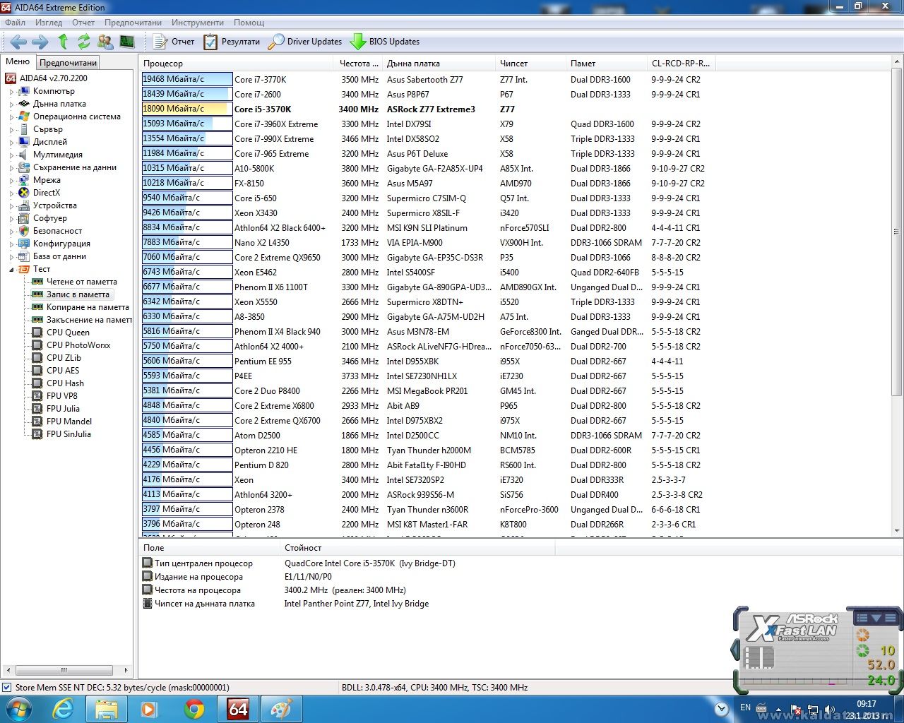Screen dimensions: 904x723
Task: Sort by Честота column header
Action: pyautogui.click(x=358, y=64)
